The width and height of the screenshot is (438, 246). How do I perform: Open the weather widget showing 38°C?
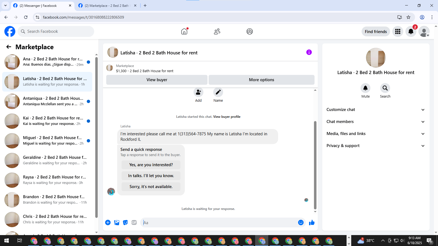click(366, 241)
